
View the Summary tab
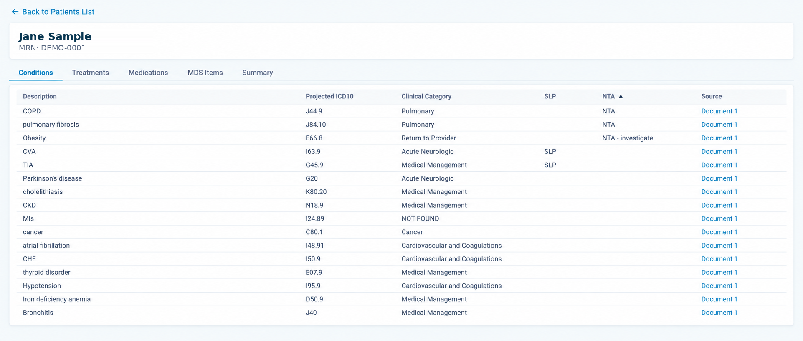point(258,73)
